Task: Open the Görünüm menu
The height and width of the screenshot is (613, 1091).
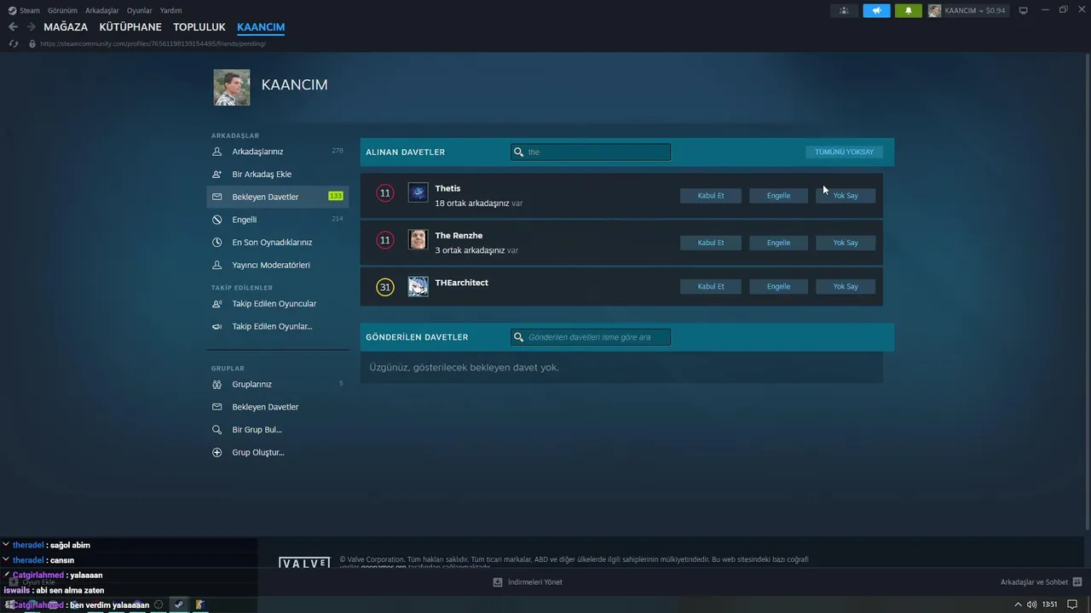Action: 62,10
